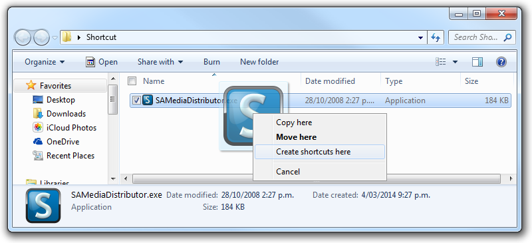Open Recent Places in Favorites
Screen dimensions: 532x243
pyautogui.click(x=70, y=156)
